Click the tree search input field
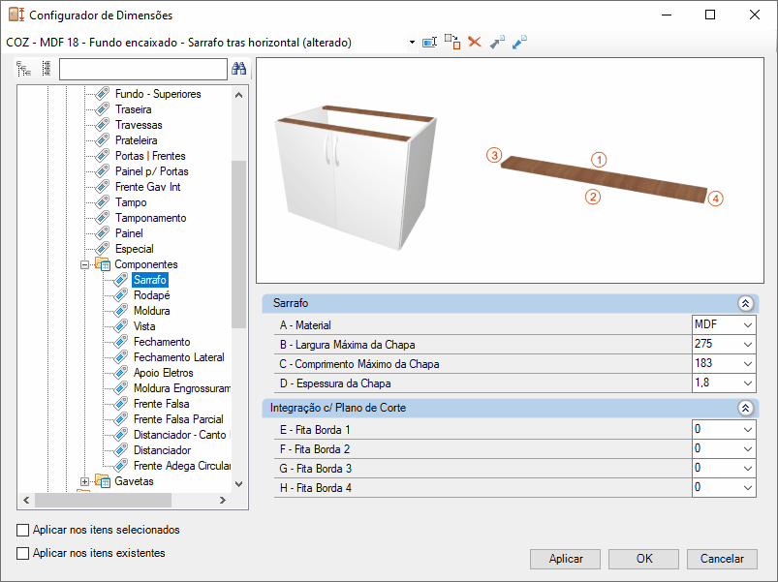 (142, 69)
